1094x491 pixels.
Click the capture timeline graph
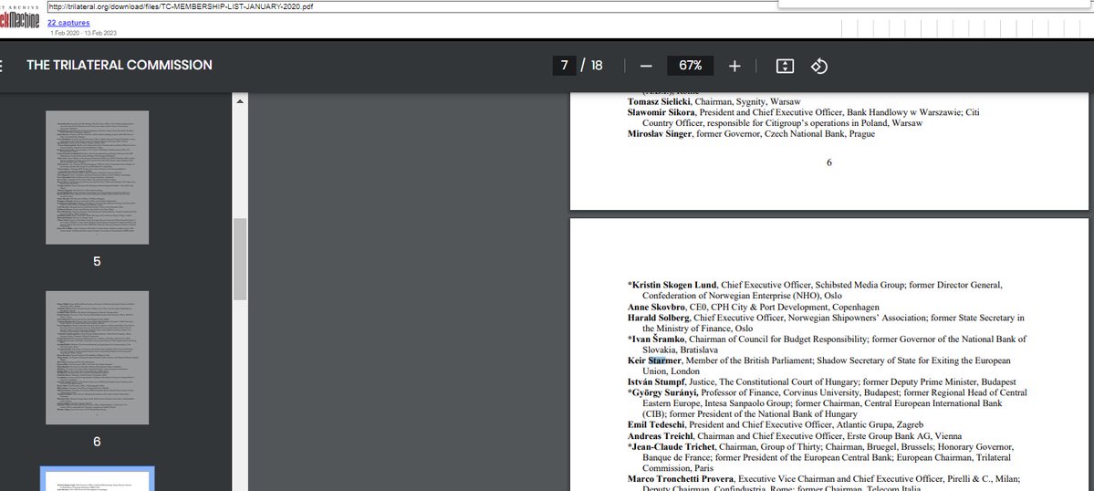[958, 27]
